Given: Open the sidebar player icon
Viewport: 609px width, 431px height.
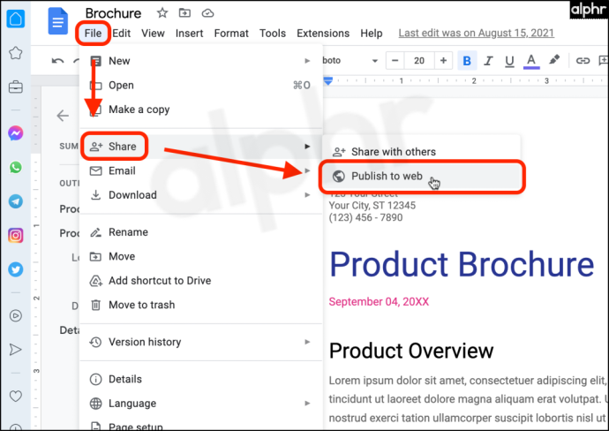Looking at the screenshot, I should [16, 315].
